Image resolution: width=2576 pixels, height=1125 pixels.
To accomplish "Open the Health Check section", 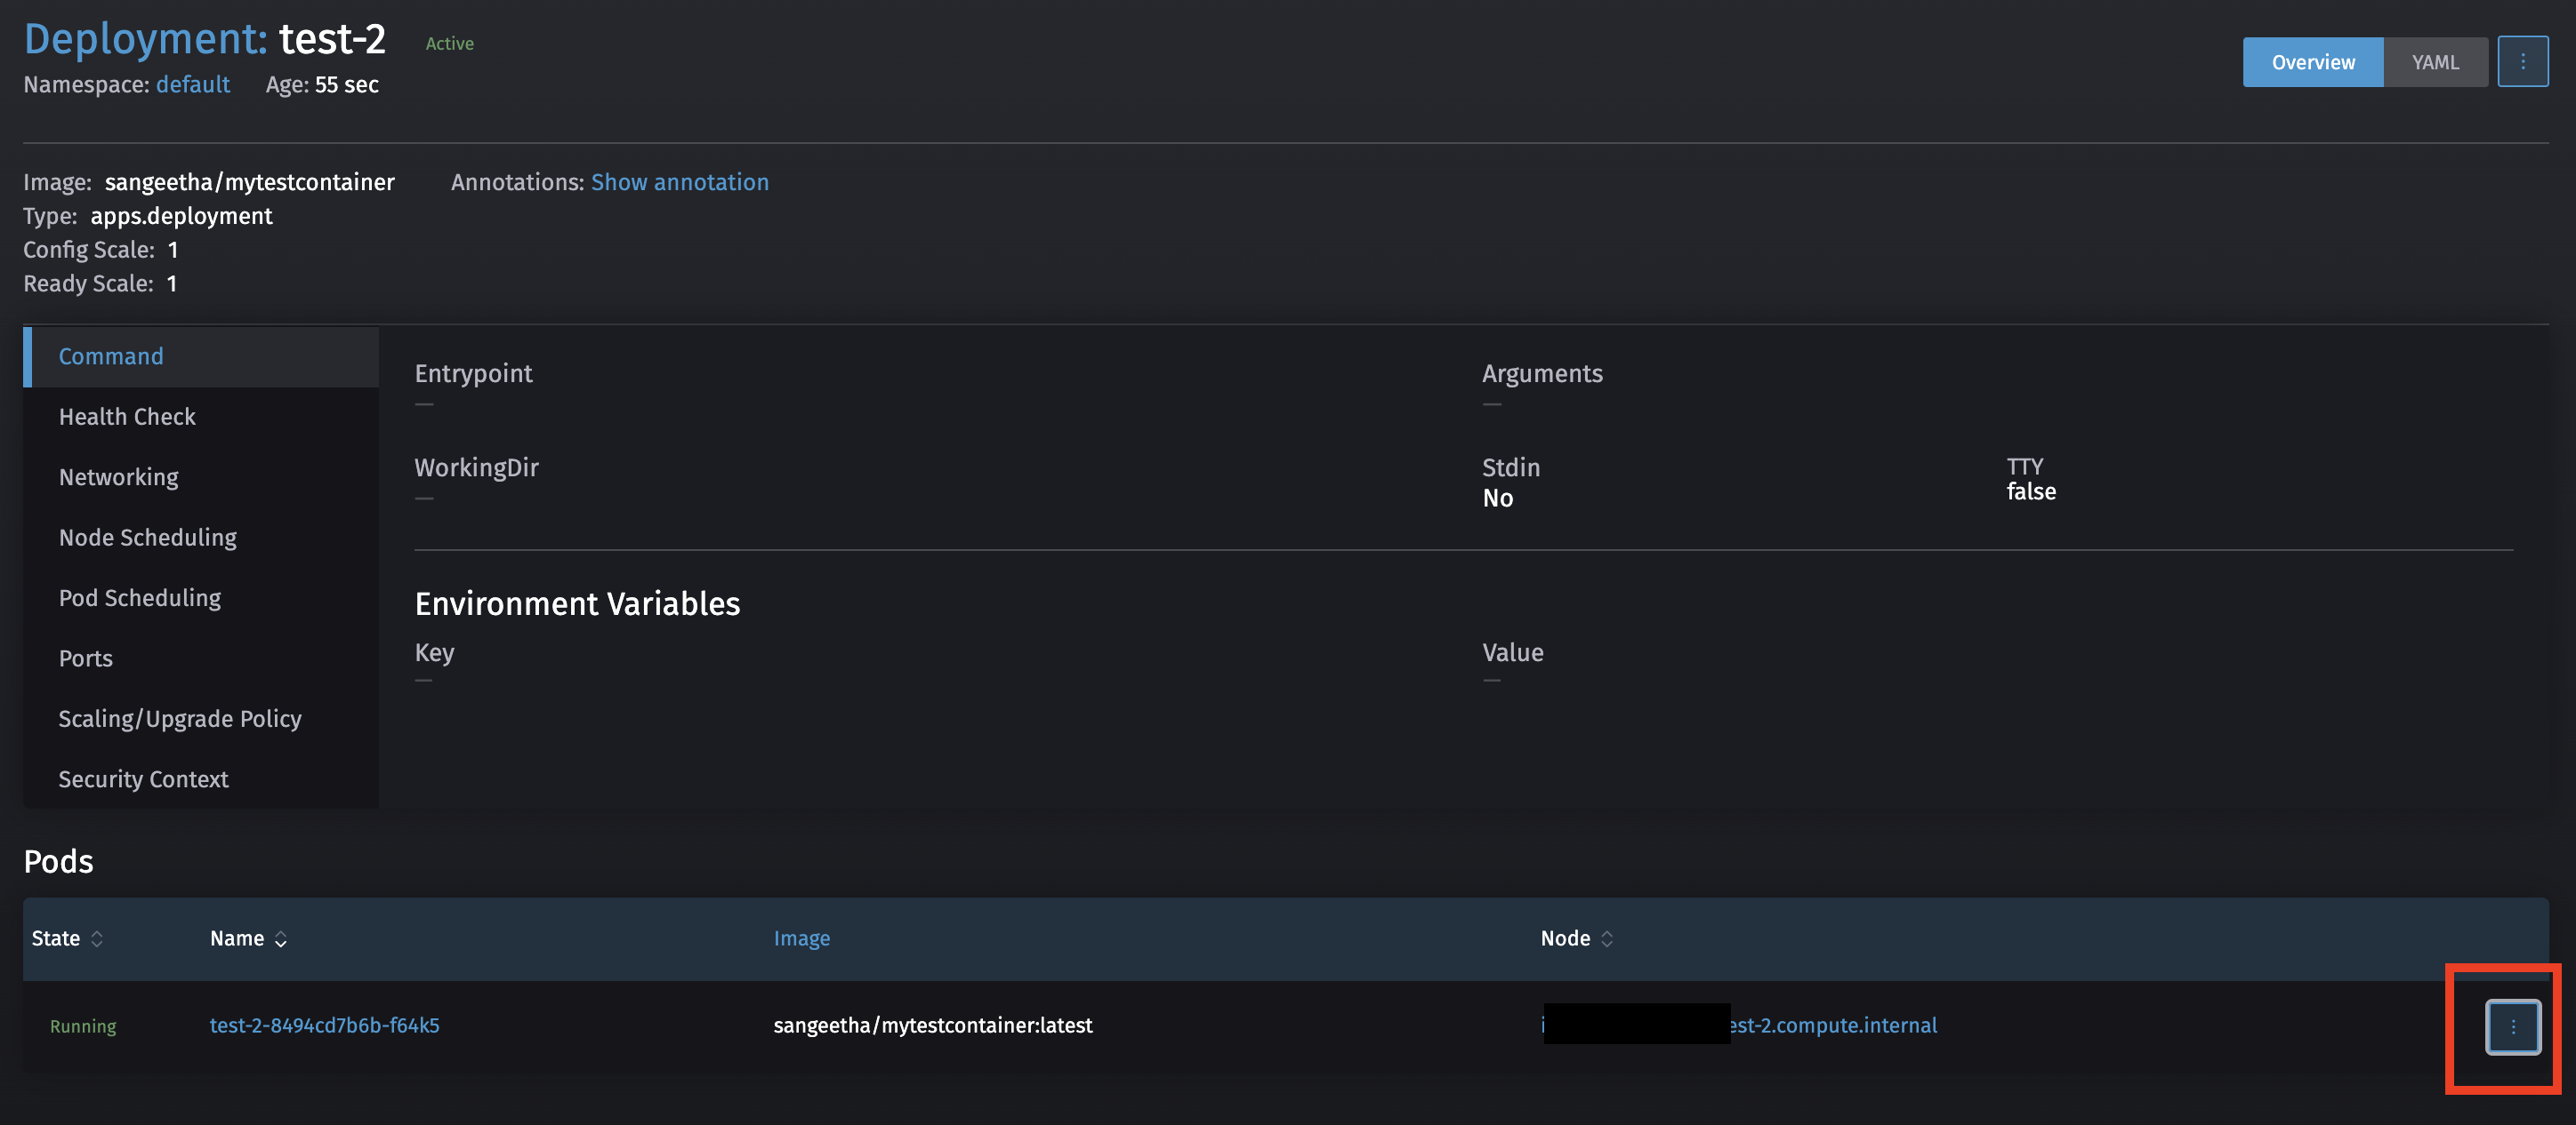I will pyautogui.click(x=201, y=417).
